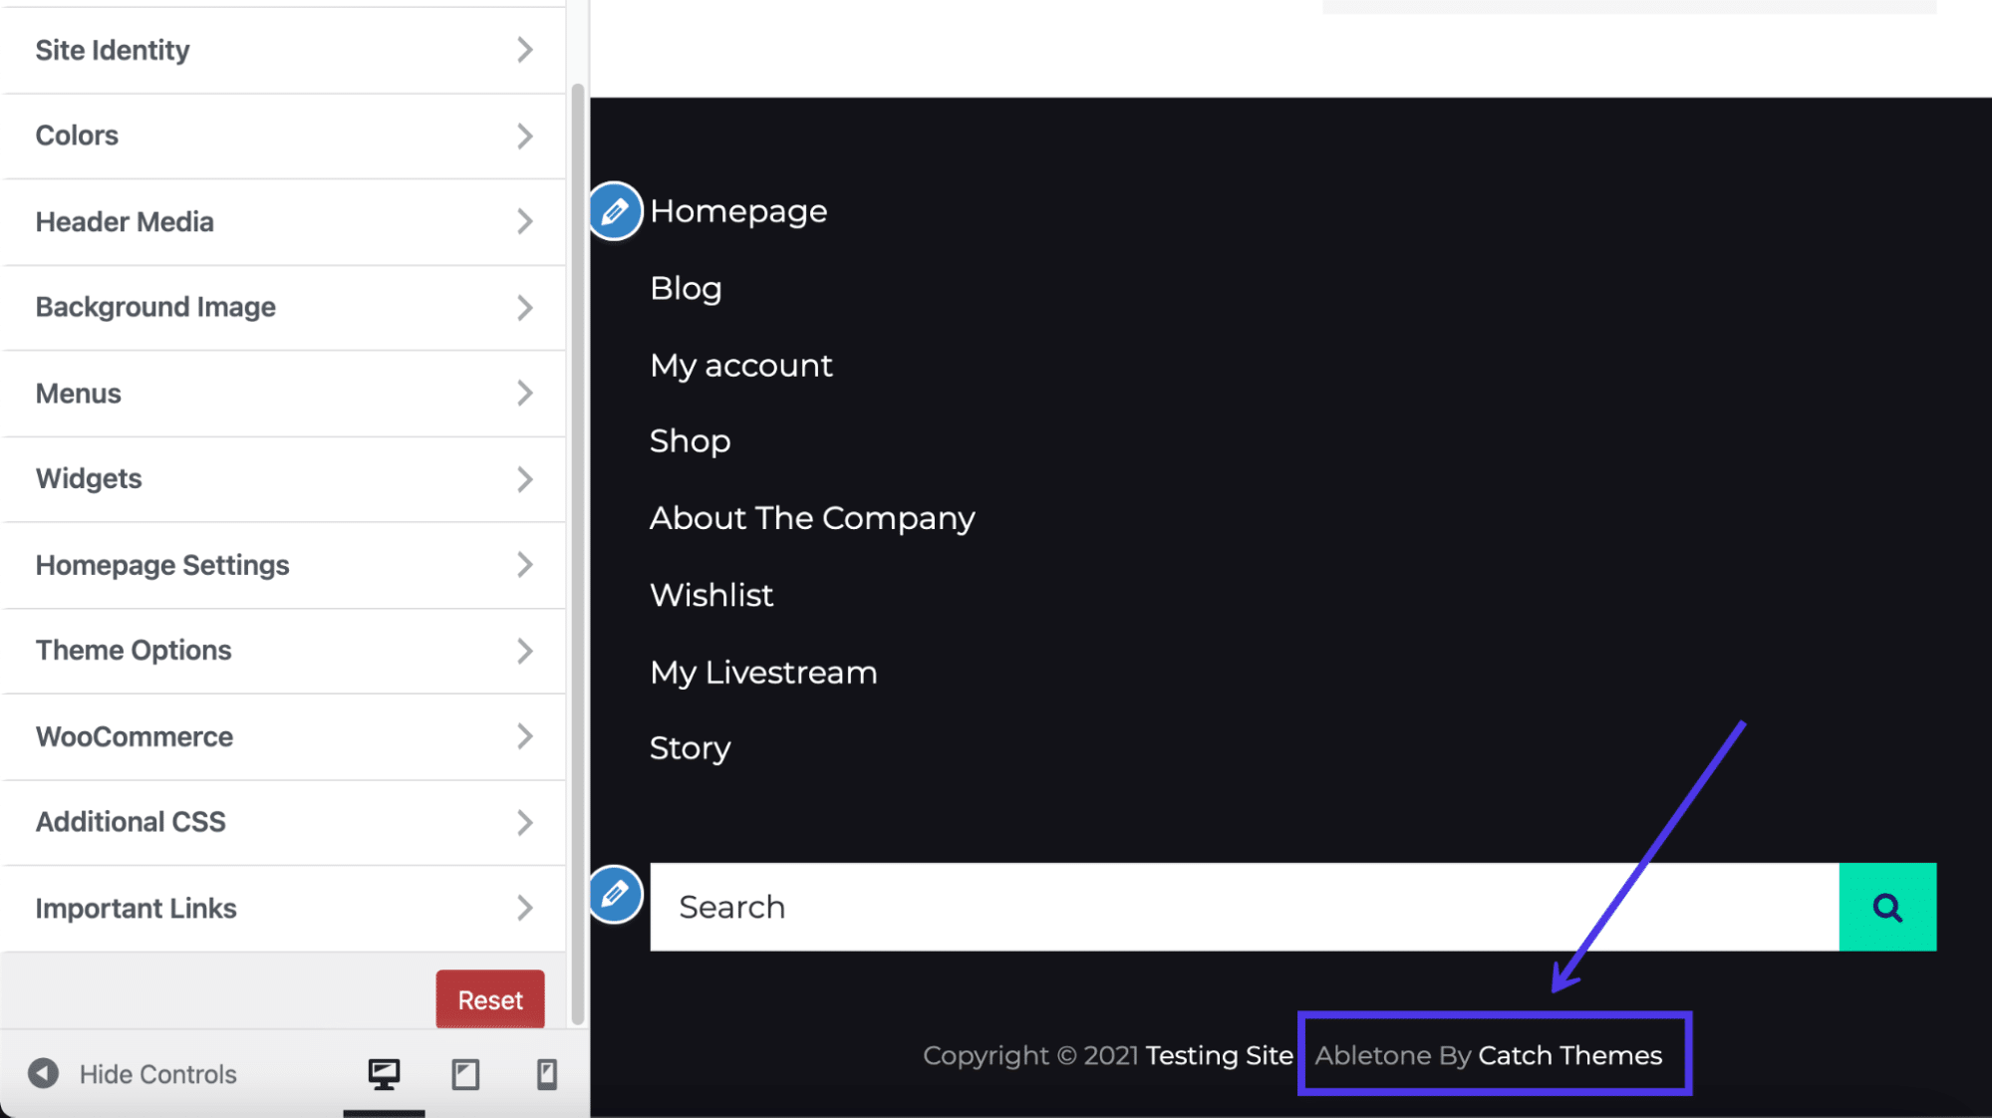Select the Homepage menu item

coord(737,210)
